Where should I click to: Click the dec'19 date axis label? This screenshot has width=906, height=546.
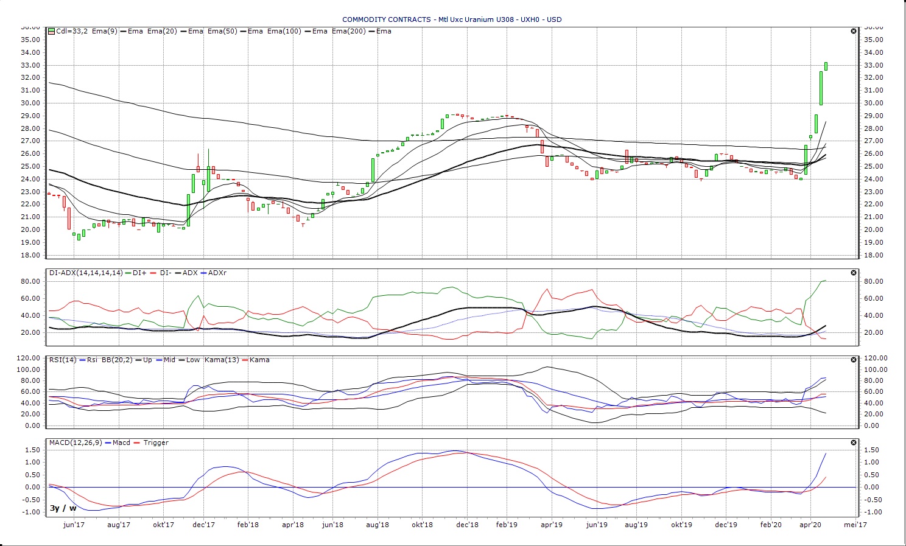(x=726, y=525)
